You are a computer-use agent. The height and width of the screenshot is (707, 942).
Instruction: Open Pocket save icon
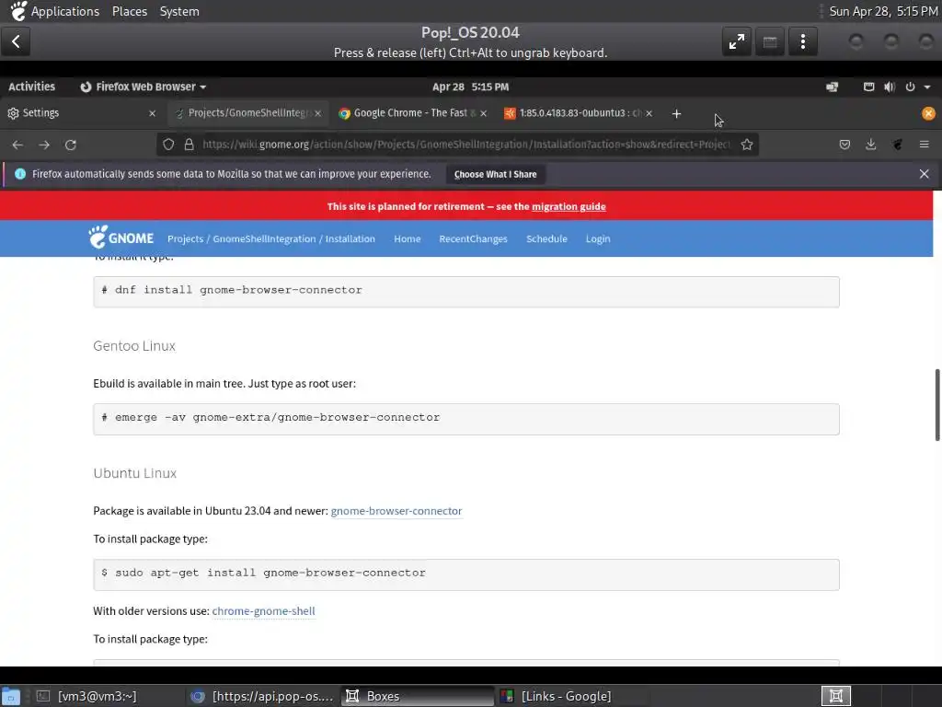844,145
